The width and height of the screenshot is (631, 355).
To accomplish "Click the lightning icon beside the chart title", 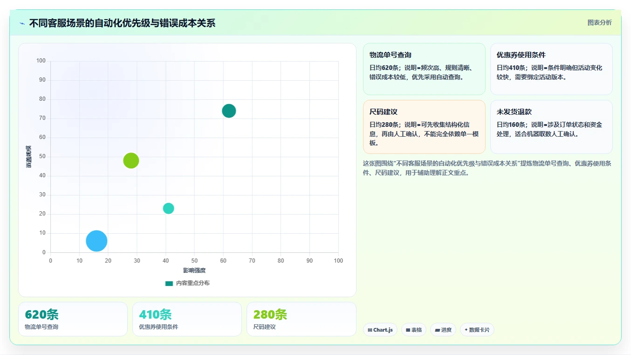I will click(22, 23).
